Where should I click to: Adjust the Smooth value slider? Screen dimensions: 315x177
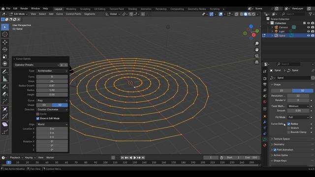[298, 111]
